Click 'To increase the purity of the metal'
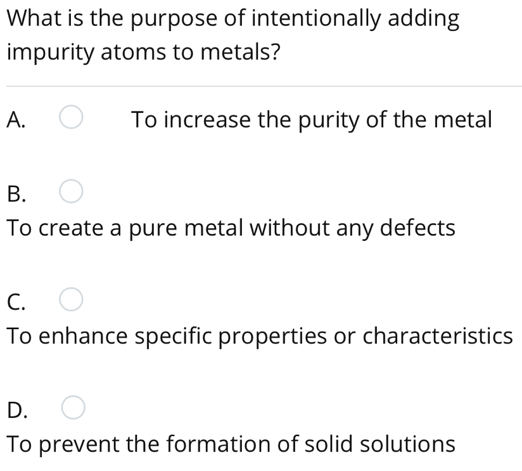 click(312, 120)
